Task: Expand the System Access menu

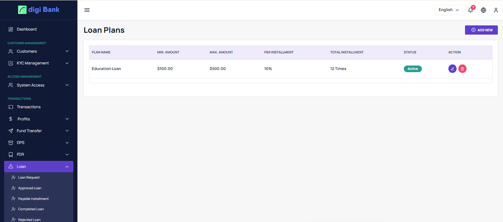Action: point(39,85)
